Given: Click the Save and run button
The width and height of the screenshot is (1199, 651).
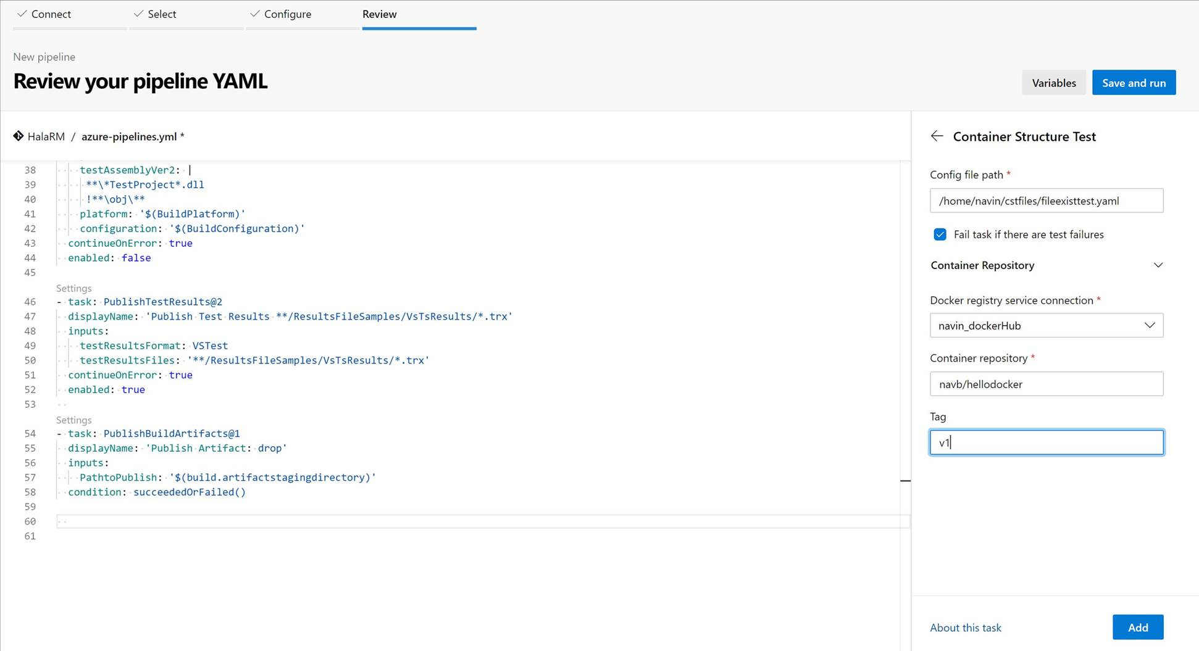Looking at the screenshot, I should click(x=1134, y=82).
